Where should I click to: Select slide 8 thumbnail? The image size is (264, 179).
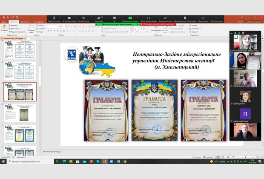[x=20, y=71]
